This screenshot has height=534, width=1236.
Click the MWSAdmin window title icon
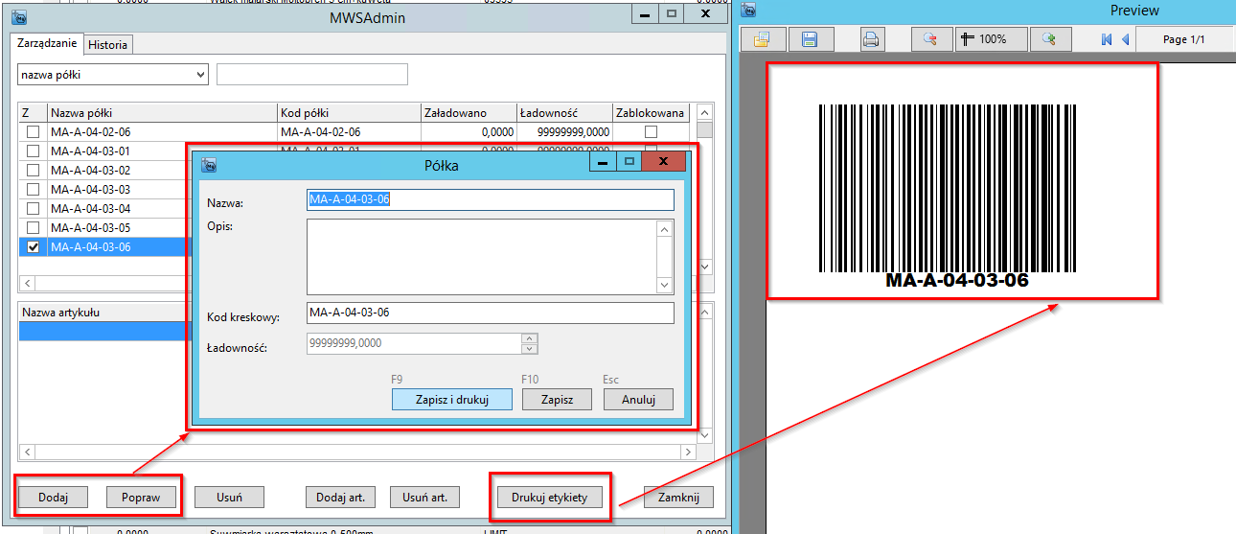19,15
